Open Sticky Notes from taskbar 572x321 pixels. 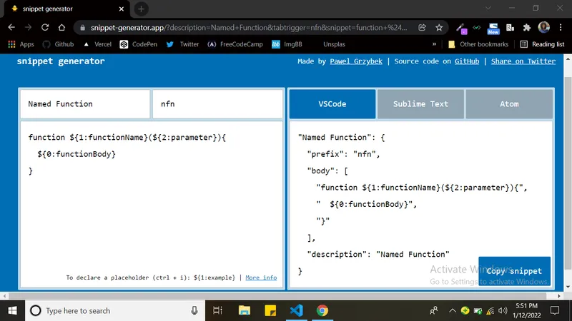pos(270,311)
